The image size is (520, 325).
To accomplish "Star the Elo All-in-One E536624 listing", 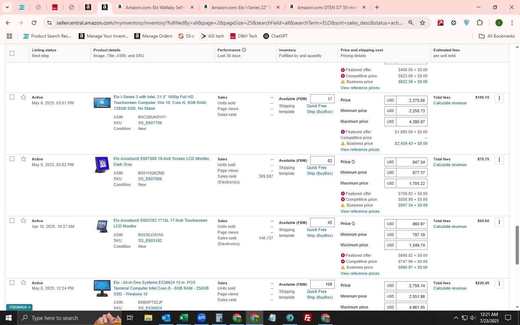I will coord(23,282).
